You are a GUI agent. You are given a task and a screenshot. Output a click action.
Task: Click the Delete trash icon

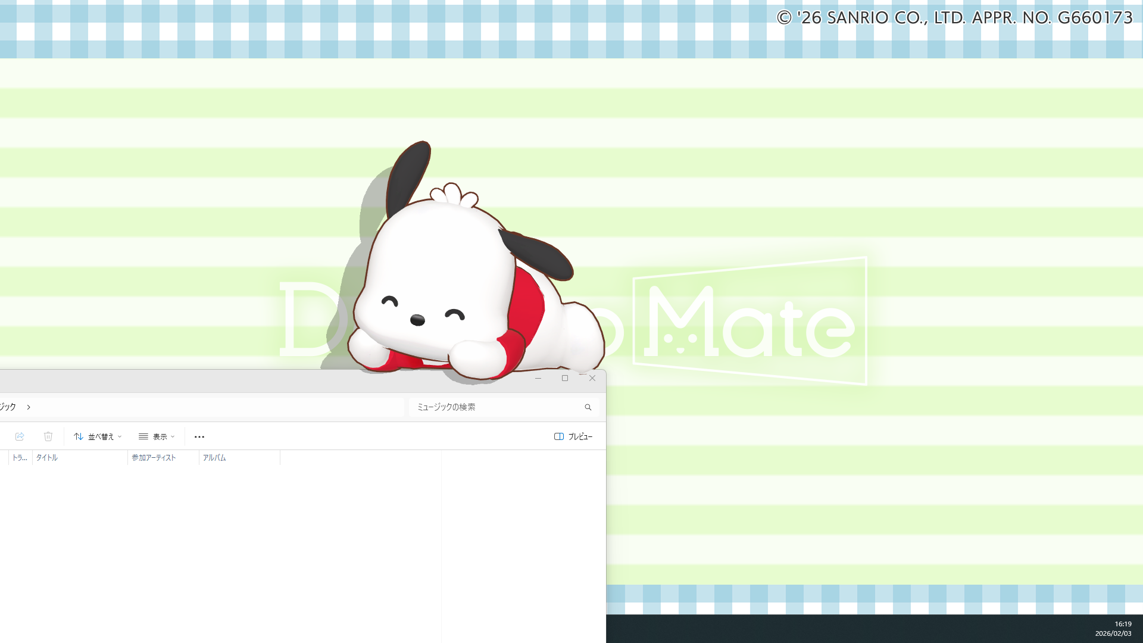point(48,436)
